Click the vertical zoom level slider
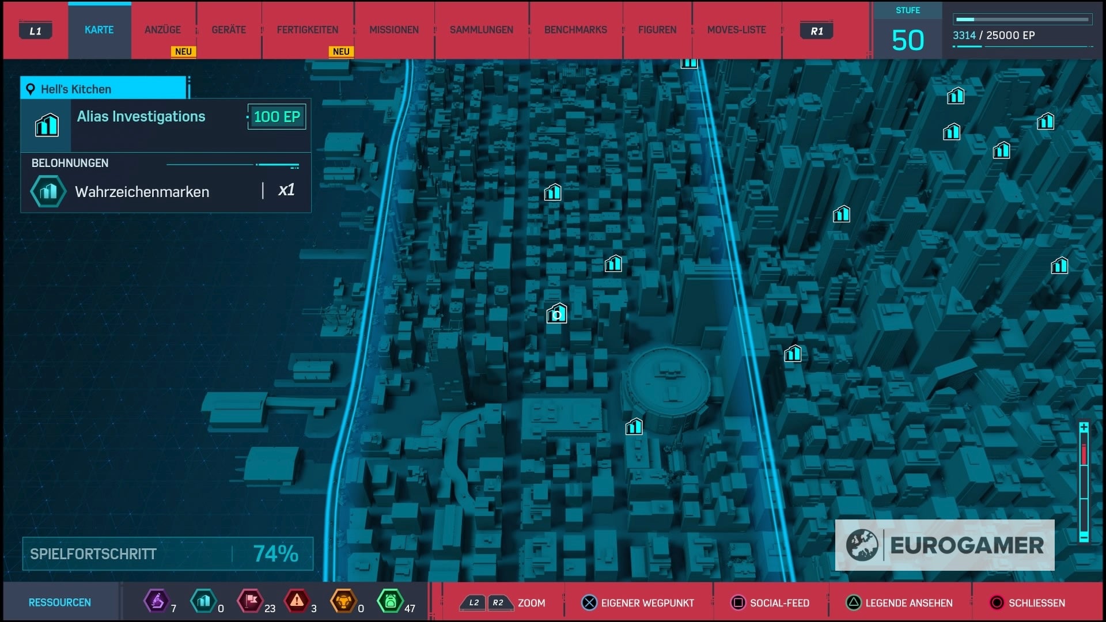Screen dimensions: 1106x622 [x=1084, y=483]
